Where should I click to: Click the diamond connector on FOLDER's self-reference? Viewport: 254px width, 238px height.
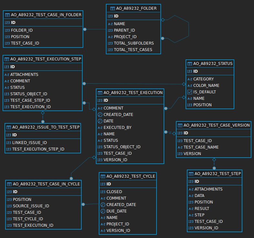(x=163, y=20)
